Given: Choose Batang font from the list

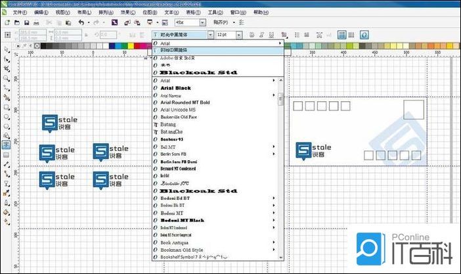Looking at the screenshot, I should click(168, 124).
